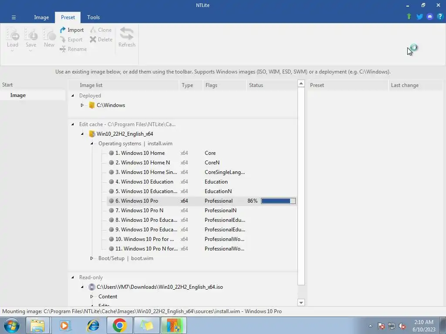
Task: Click the image list scrollbar thumb
Action: point(301,186)
